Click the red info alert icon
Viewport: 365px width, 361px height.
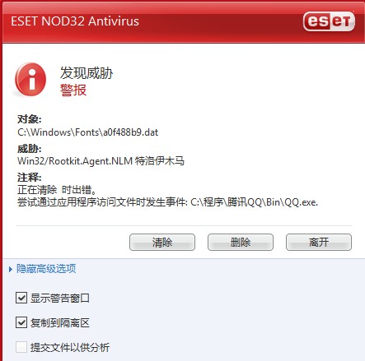(30, 79)
